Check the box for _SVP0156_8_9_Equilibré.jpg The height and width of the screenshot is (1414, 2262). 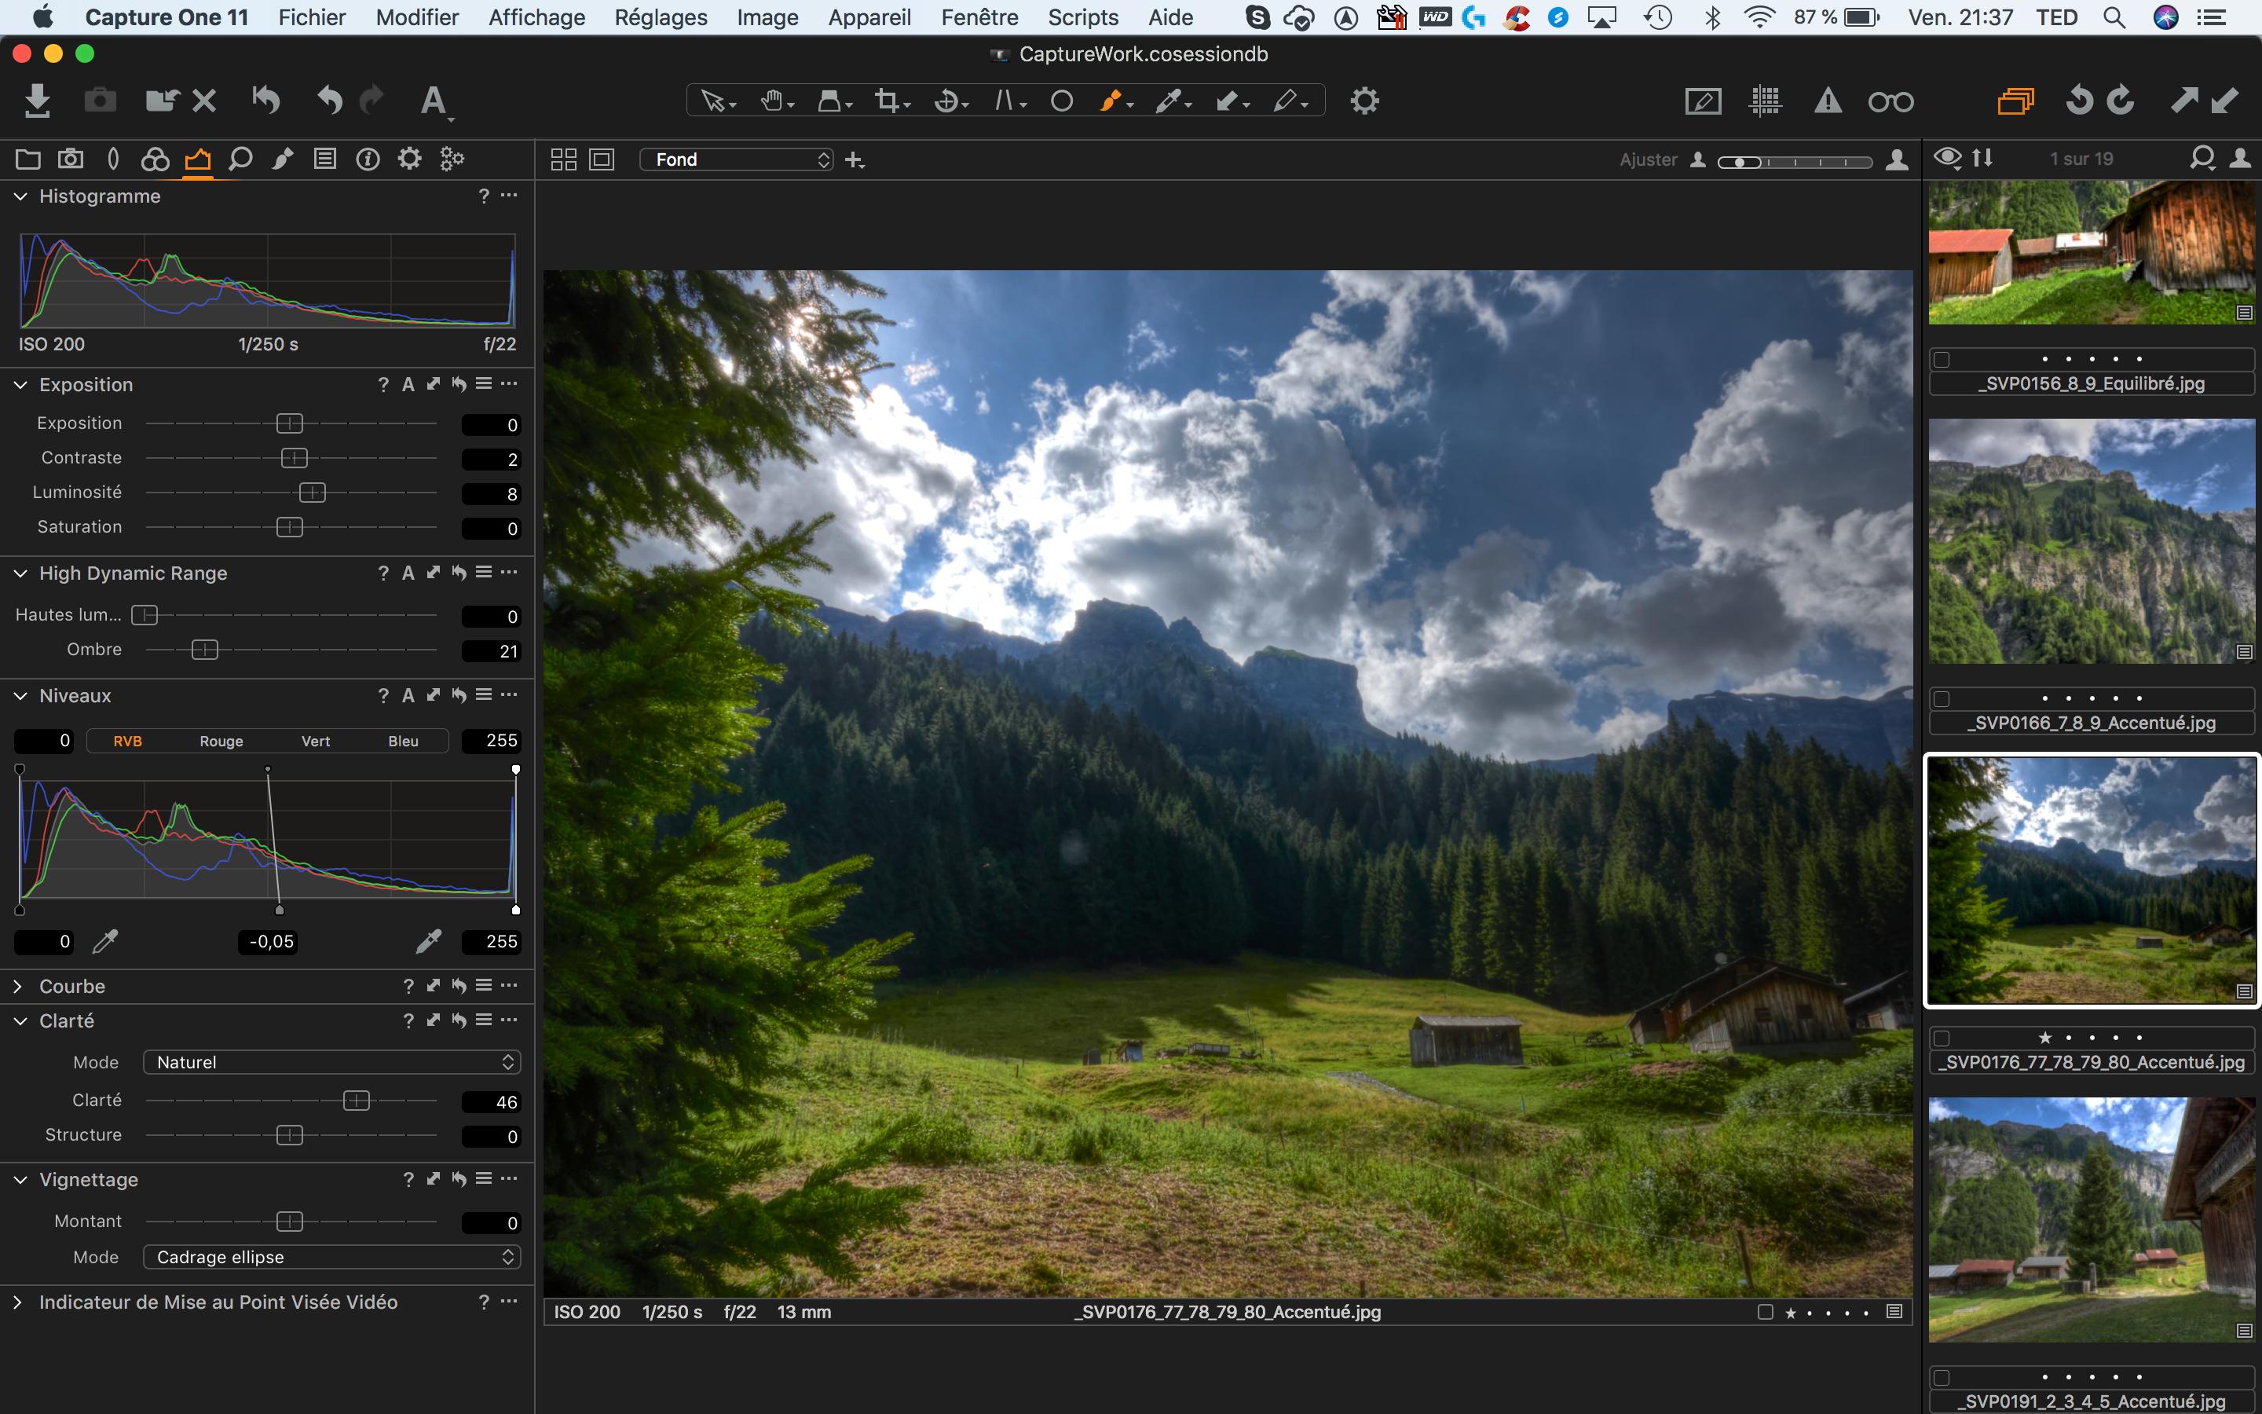click(1942, 359)
